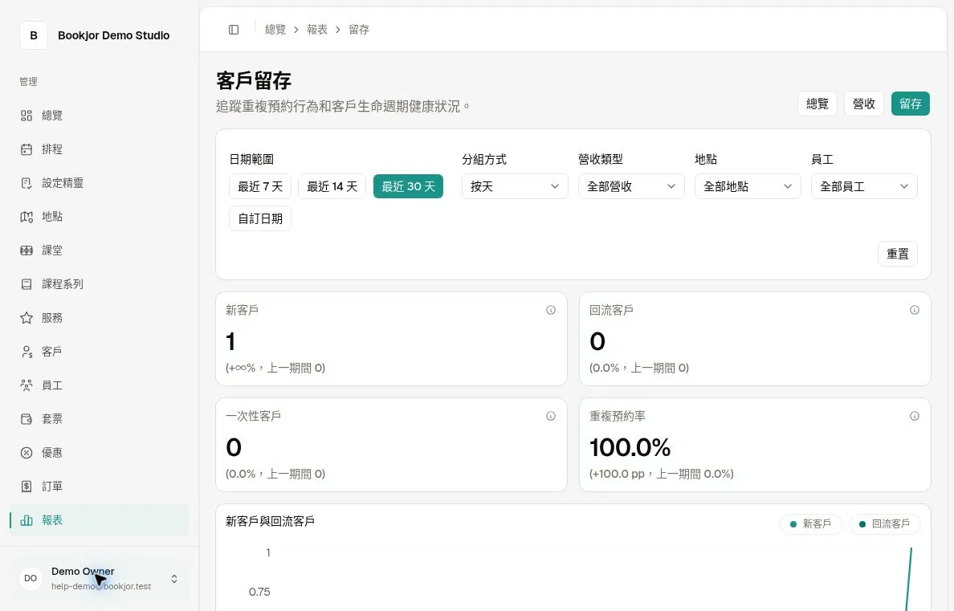Image resolution: width=954 pixels, height=611 pixels.
Task: Expand the Demo Owner account menu
Action: click(x=99, y=579)
